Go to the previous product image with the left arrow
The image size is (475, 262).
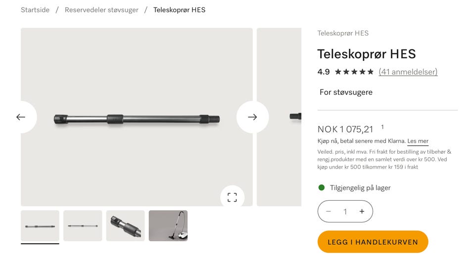(21, 117)
